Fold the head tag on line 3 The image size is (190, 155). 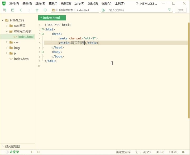(x=43, y=34)
